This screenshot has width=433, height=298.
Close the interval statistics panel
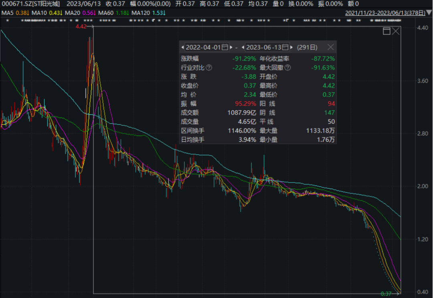(x=330, y=47)
